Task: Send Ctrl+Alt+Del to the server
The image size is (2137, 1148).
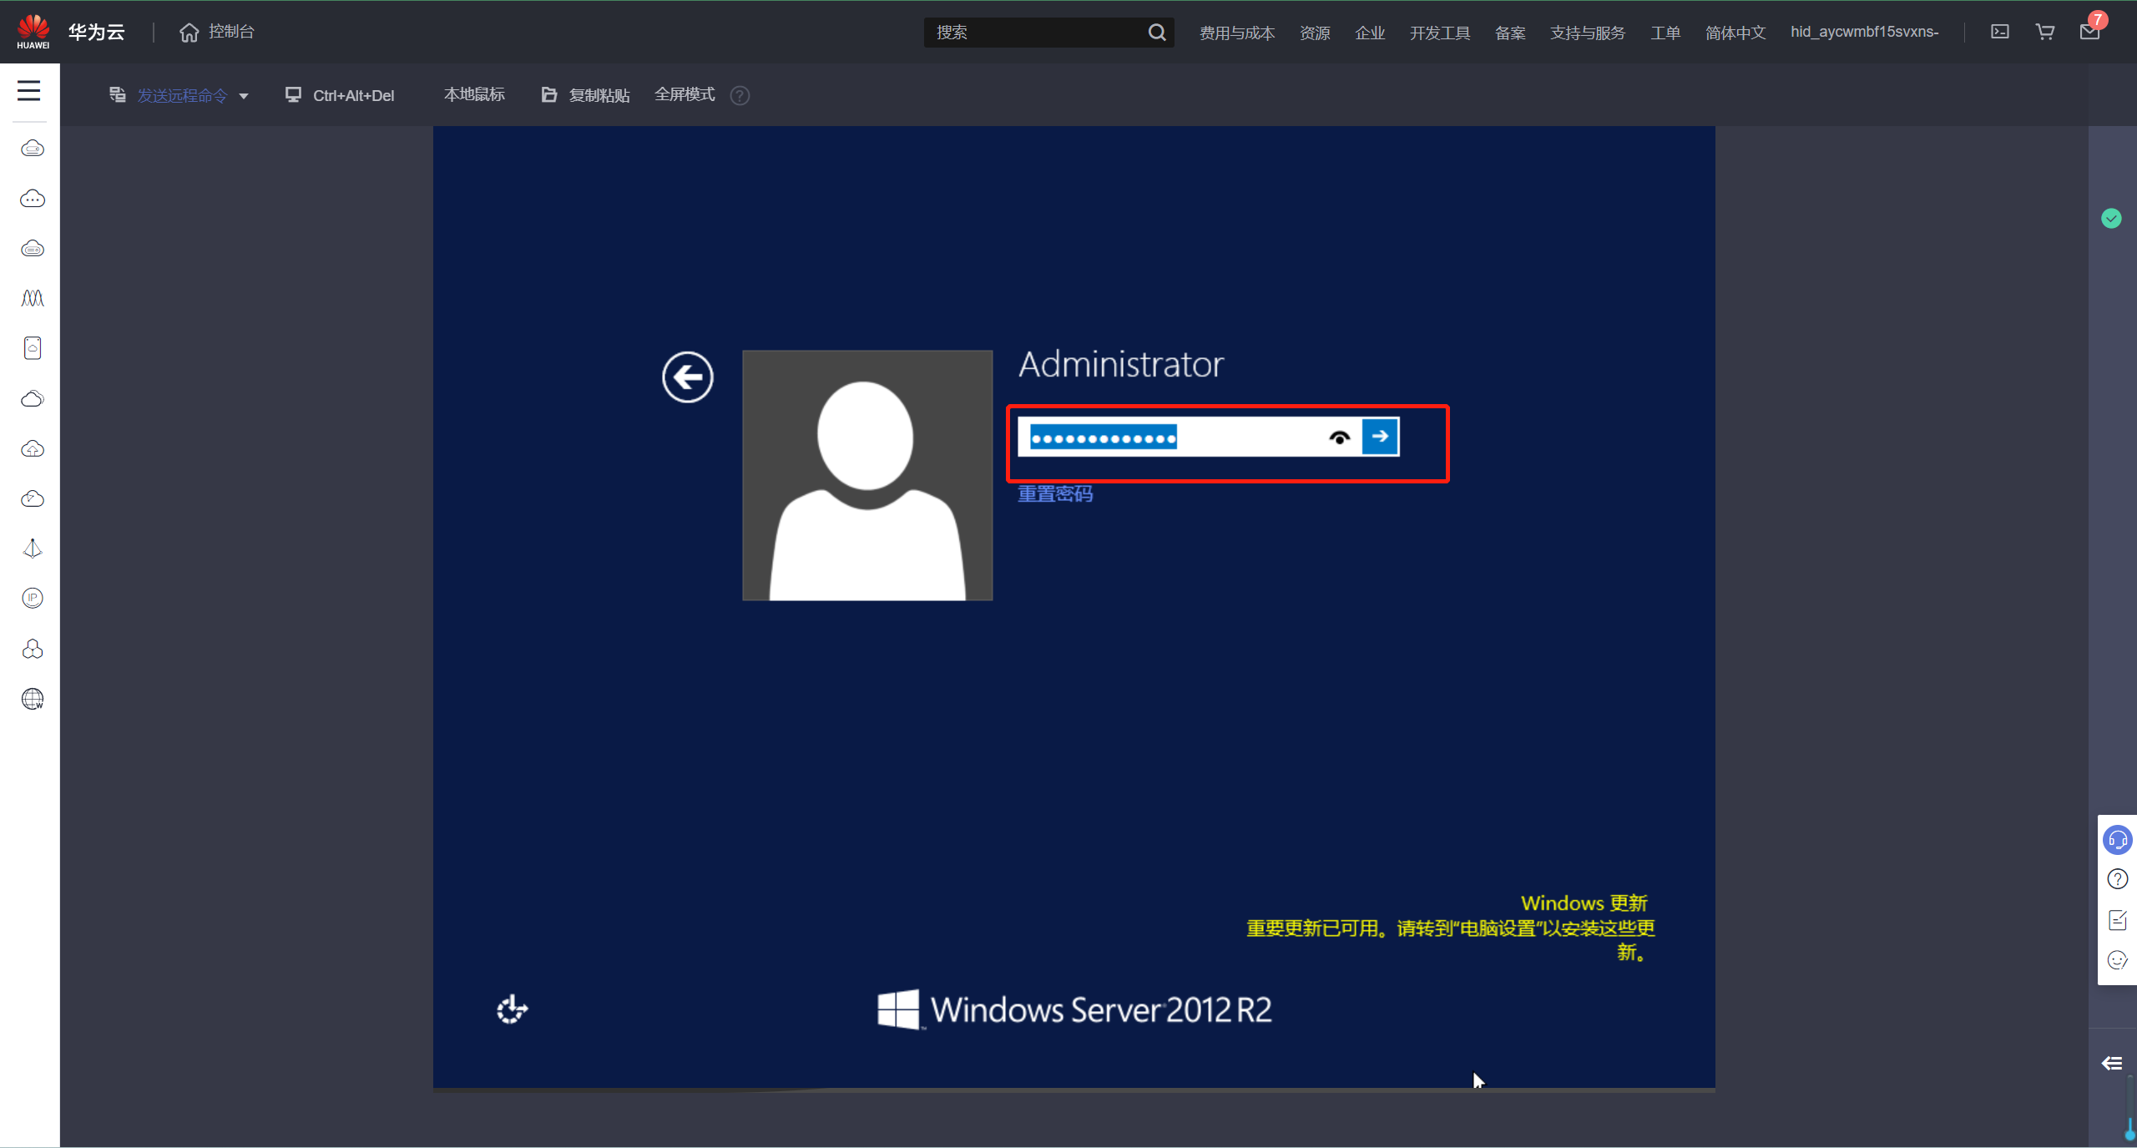Action: click(340, 95)
